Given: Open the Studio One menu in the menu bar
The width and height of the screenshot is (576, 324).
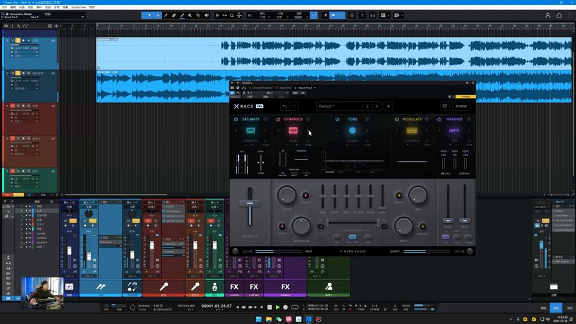Looking at the screenshot, I should [79, 7].
